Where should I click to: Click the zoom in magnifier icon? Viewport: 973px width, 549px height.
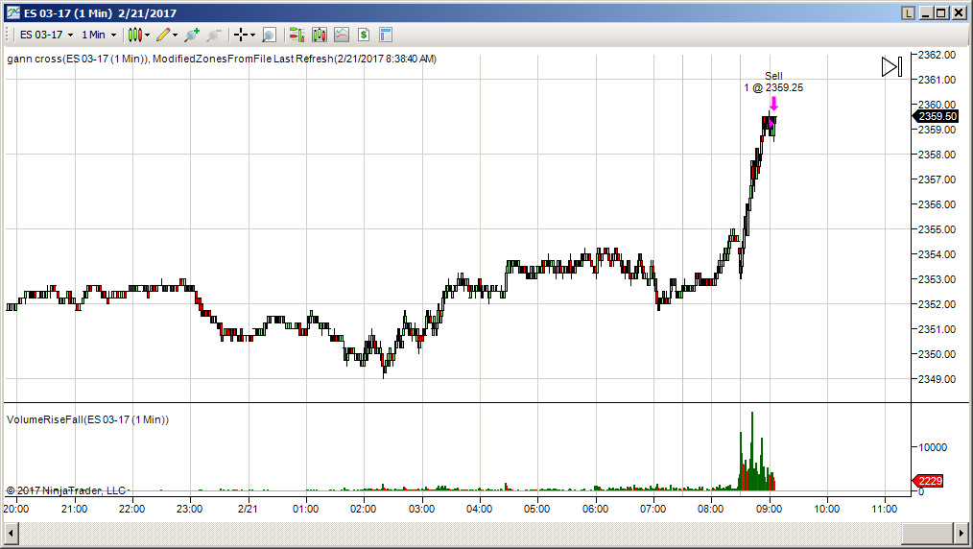pos(192,35)
